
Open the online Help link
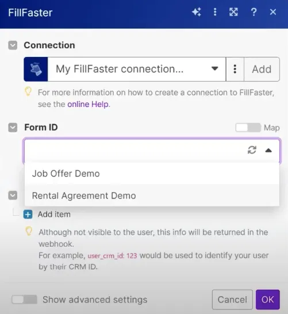click(x=89, y=104)
